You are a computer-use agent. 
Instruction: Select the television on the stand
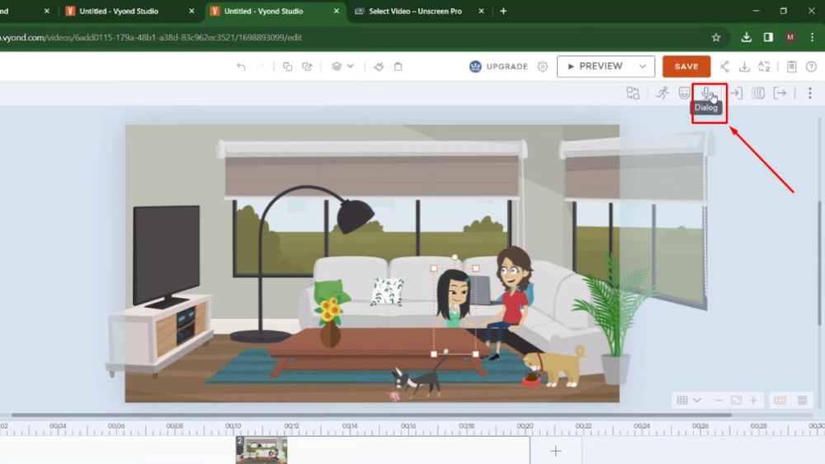[167, 256]
